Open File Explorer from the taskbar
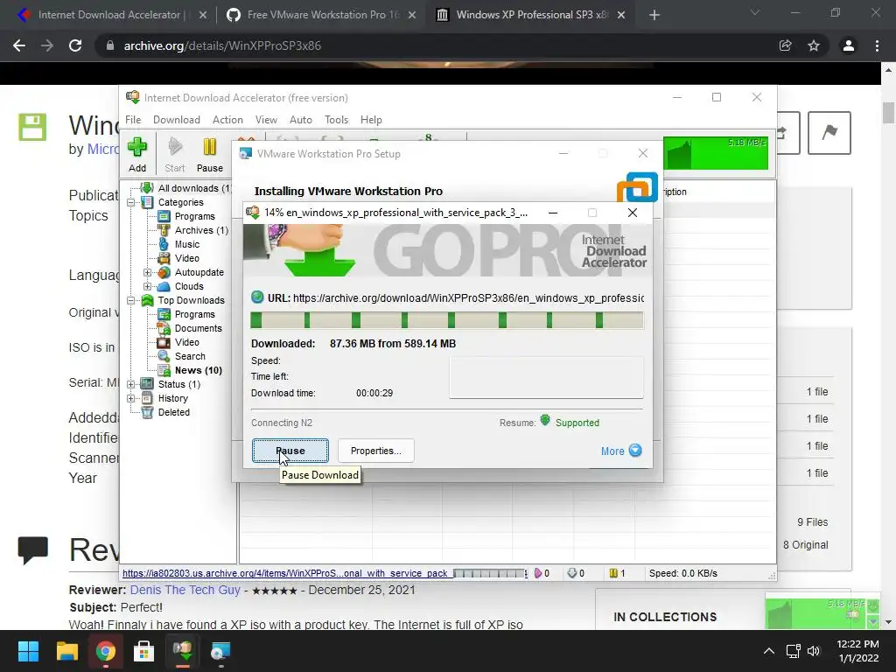Viewport: 896px width, 672px height. tap(66, 651)
